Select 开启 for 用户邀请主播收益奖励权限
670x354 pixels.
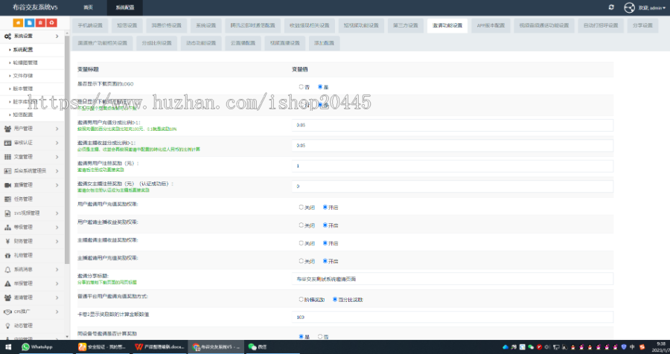[x=325, y=225]
